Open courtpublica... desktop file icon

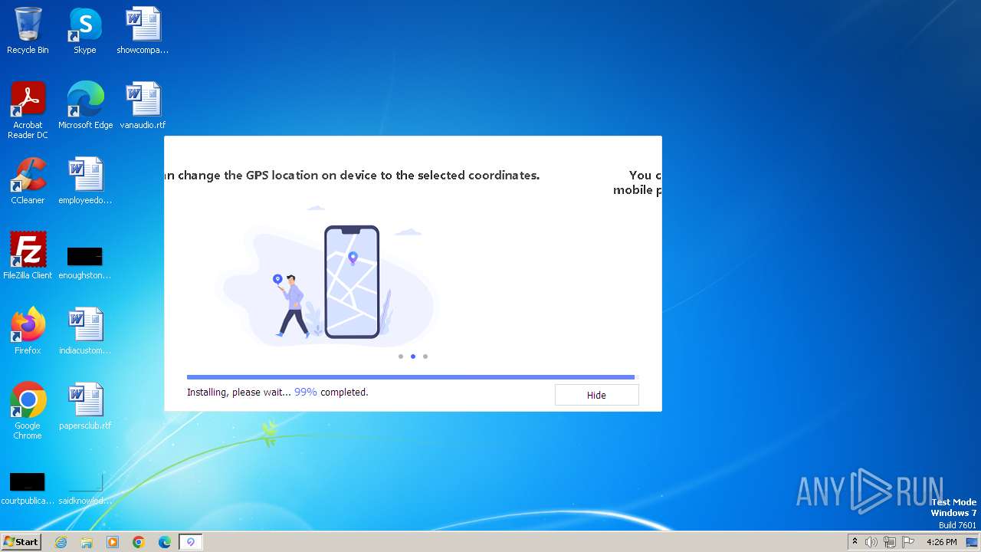click(28, 488)
